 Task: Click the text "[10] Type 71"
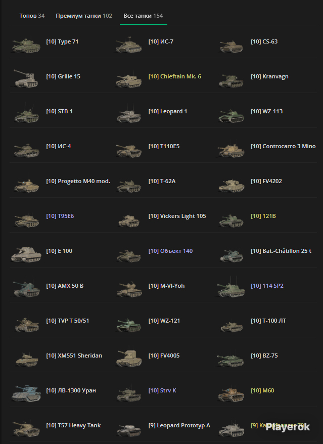(x=62, y=41)
